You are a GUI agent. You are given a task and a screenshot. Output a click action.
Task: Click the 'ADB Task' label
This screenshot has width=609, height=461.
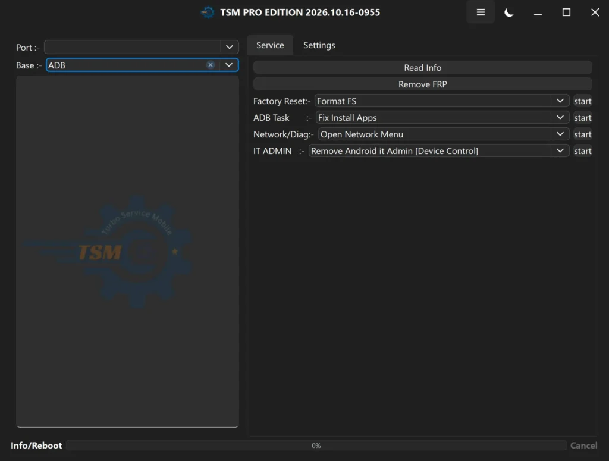click(x=271, y=118)
